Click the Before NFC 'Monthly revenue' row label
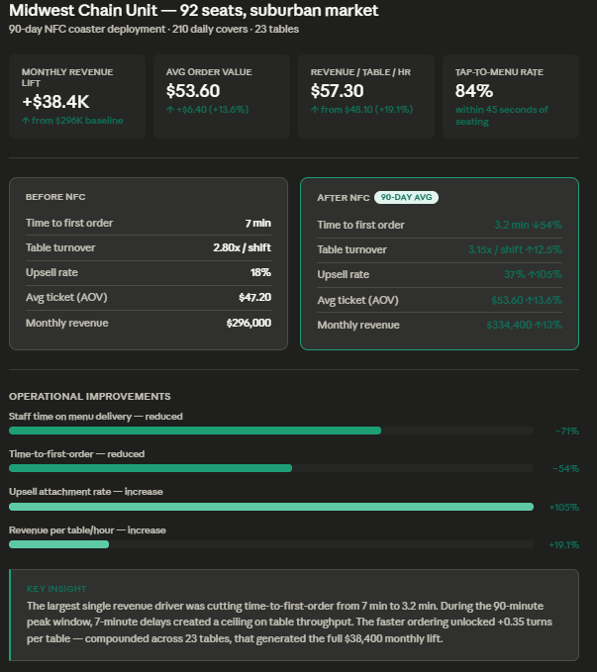 point(67,324)
